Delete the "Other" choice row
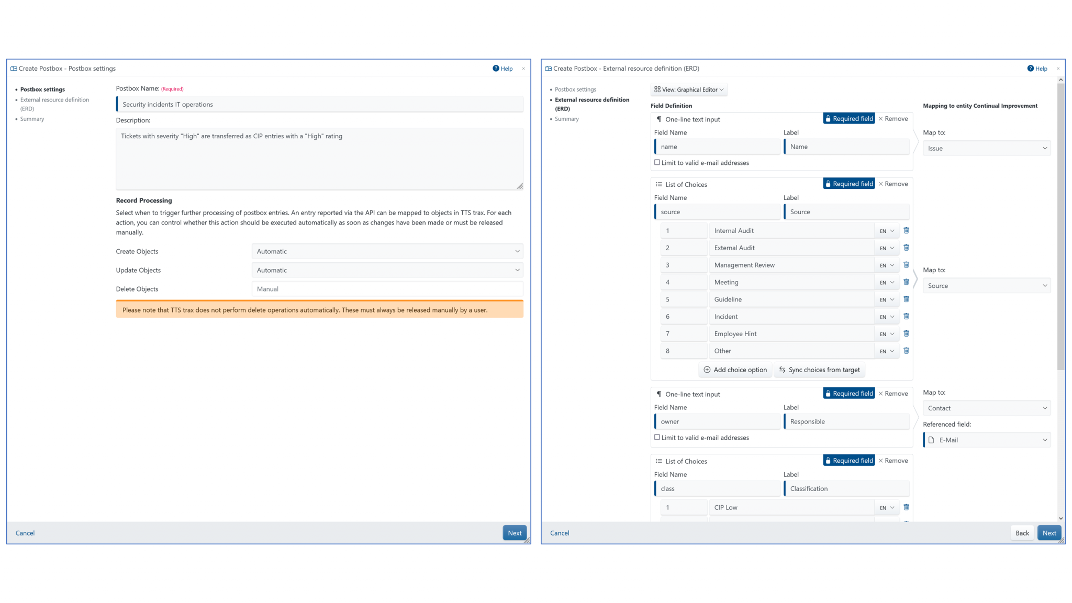The height and width of the screenshot is (603, 1072). [906, 351]
